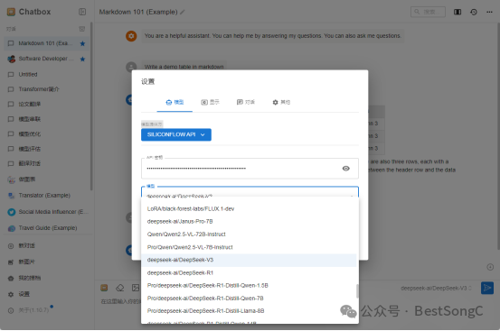Select deepseek-ai/Janus-Pro-7B model
The image size is (500, 331).
point(249,222)
